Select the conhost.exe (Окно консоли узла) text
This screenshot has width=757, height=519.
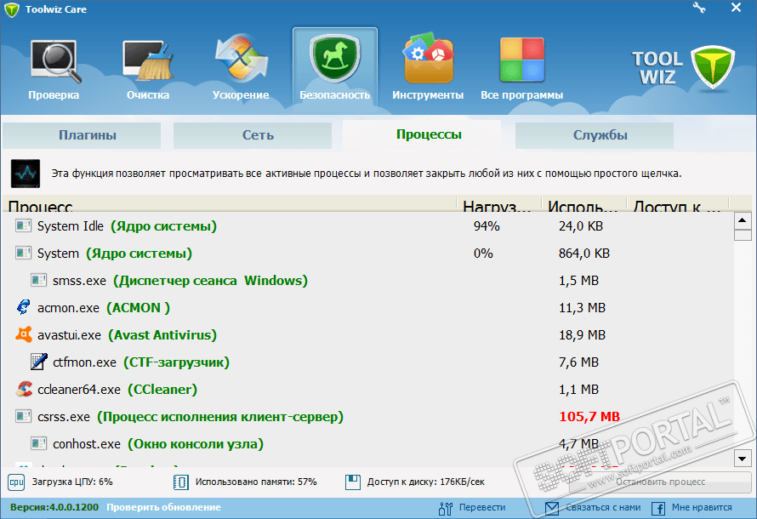158,444
